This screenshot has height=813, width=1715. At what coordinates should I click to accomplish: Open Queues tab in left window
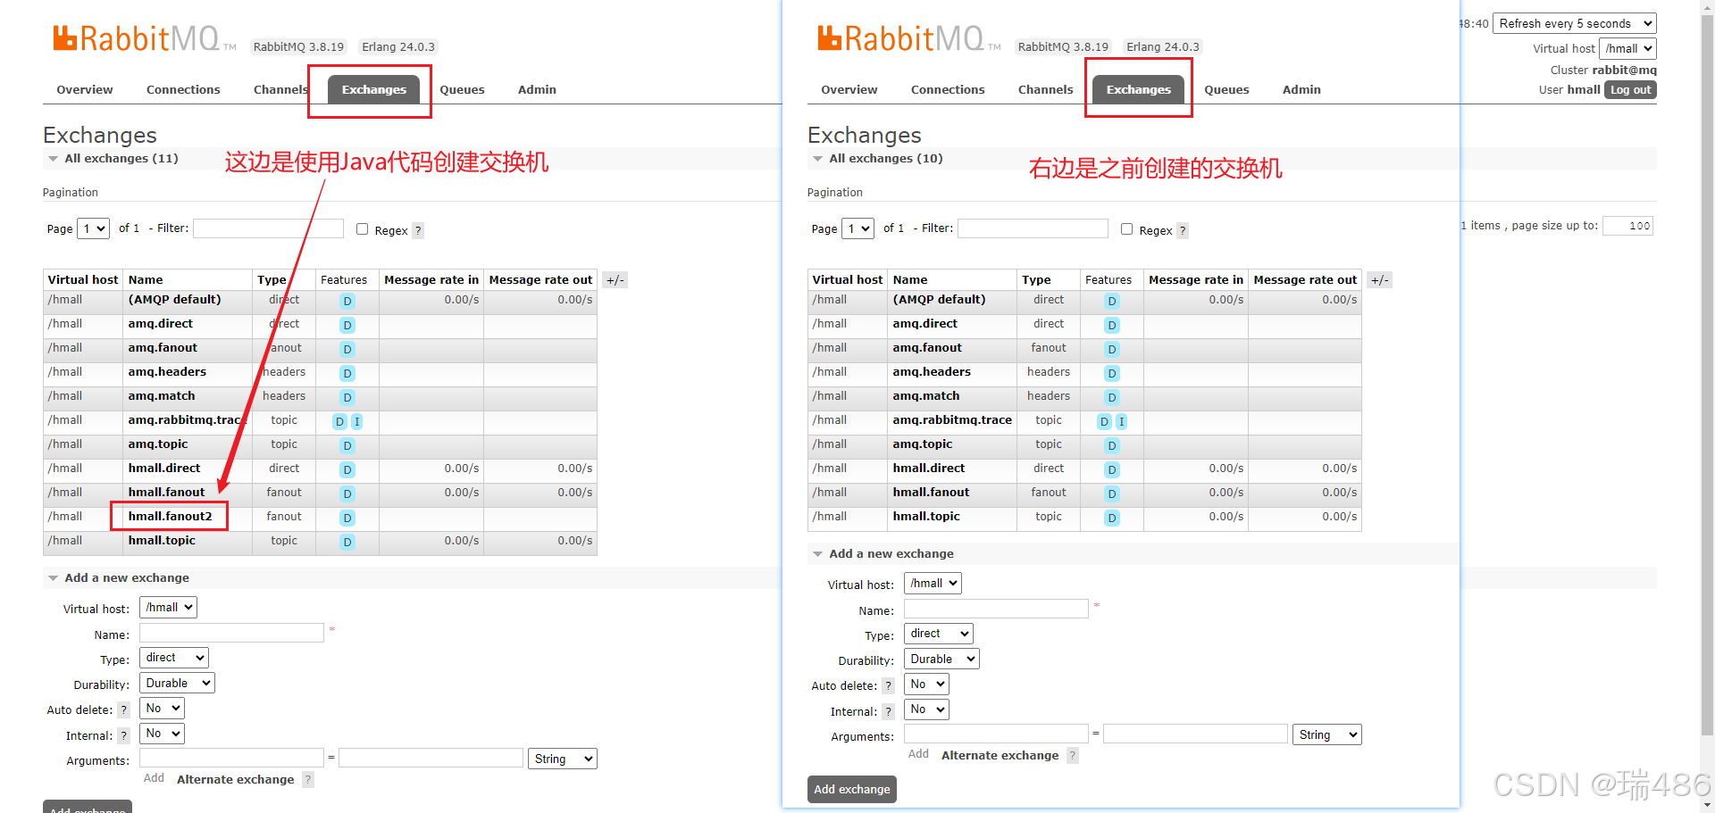tap(462, 89)
